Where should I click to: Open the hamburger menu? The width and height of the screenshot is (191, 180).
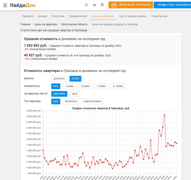(x=5, y=5)
